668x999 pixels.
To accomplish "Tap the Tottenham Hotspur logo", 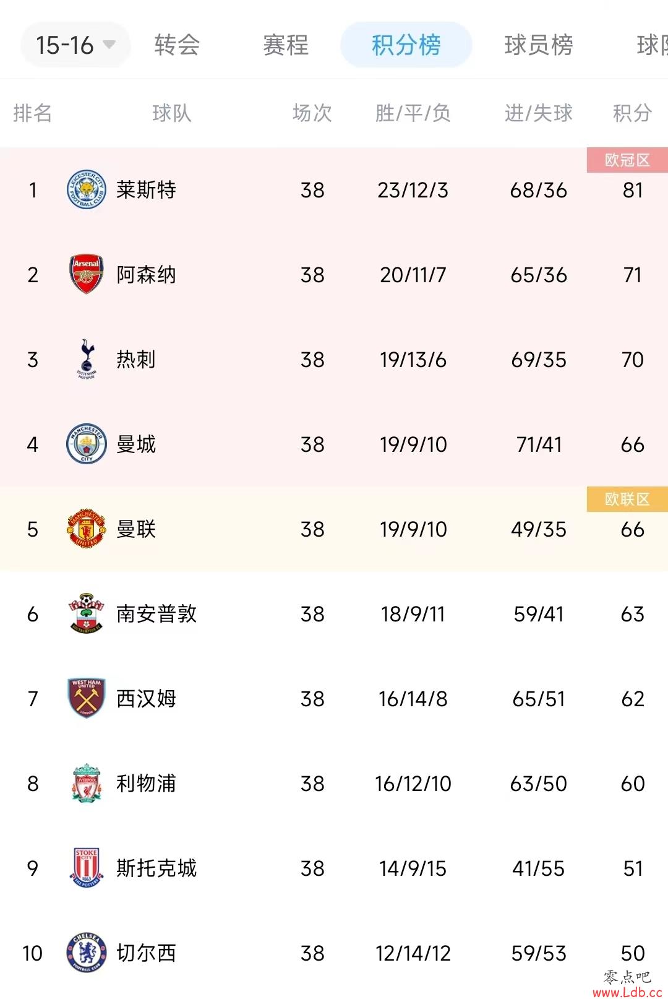I will (x=86, y=359).
